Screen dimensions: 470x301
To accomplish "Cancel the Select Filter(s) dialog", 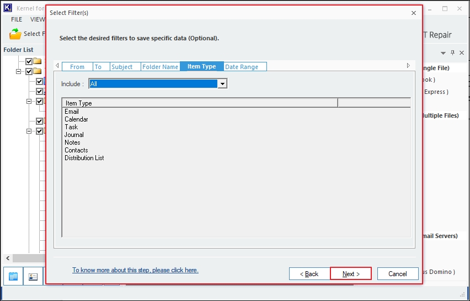I will pos(398,274).
